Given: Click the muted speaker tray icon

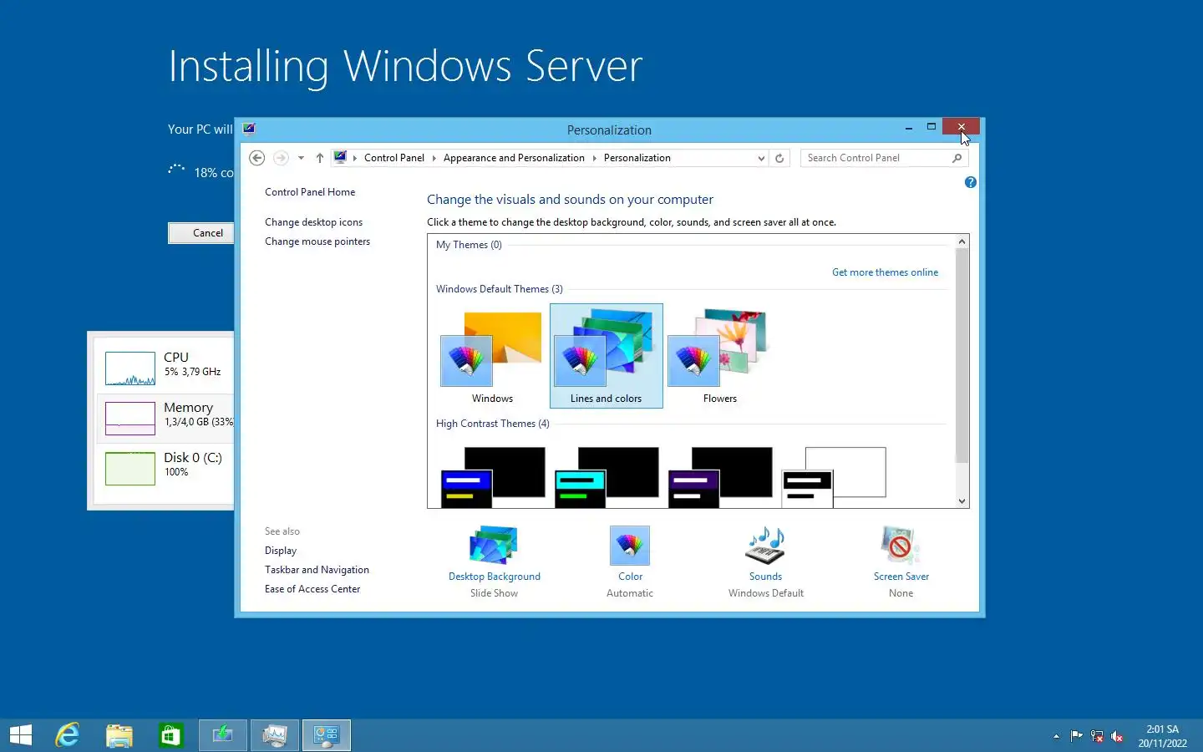Looking at the screenshot, I should coord(1117,736).
